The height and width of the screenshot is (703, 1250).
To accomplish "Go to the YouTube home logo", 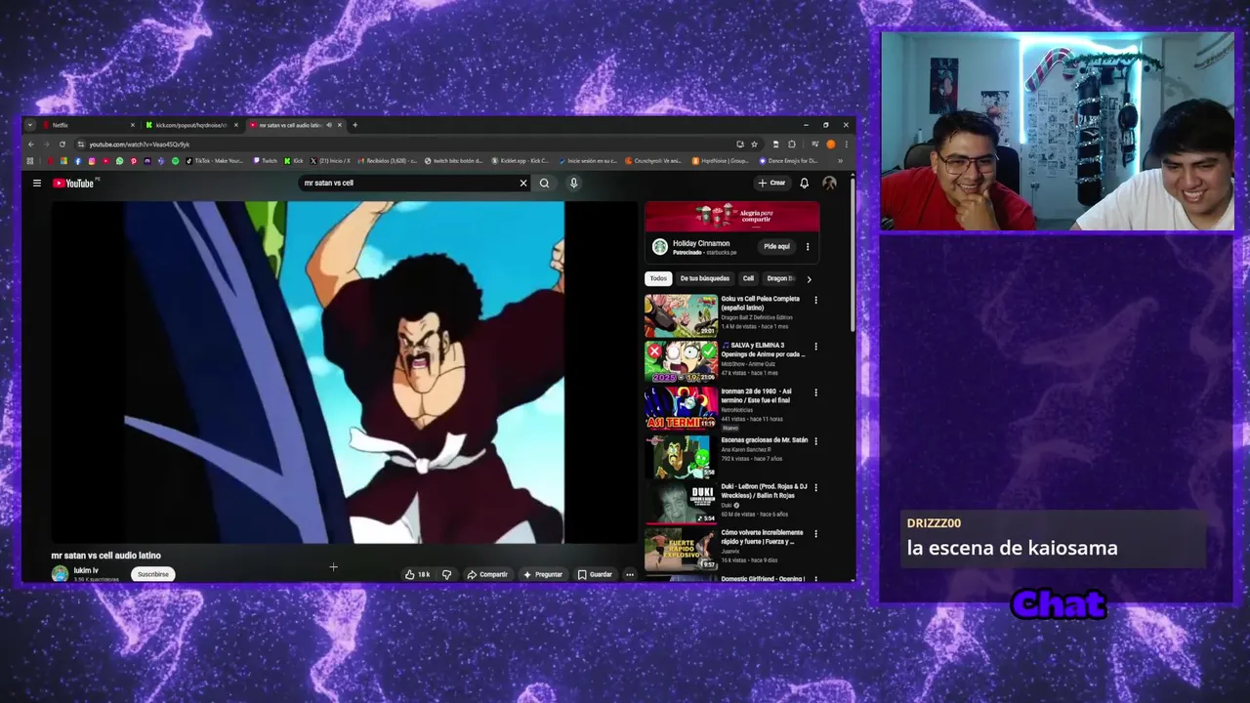I will [x=73, y=183].
